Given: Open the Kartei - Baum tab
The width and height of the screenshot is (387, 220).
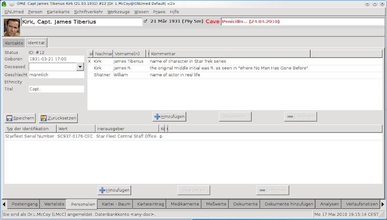Looking at the screenshot, I should (116, 204).
